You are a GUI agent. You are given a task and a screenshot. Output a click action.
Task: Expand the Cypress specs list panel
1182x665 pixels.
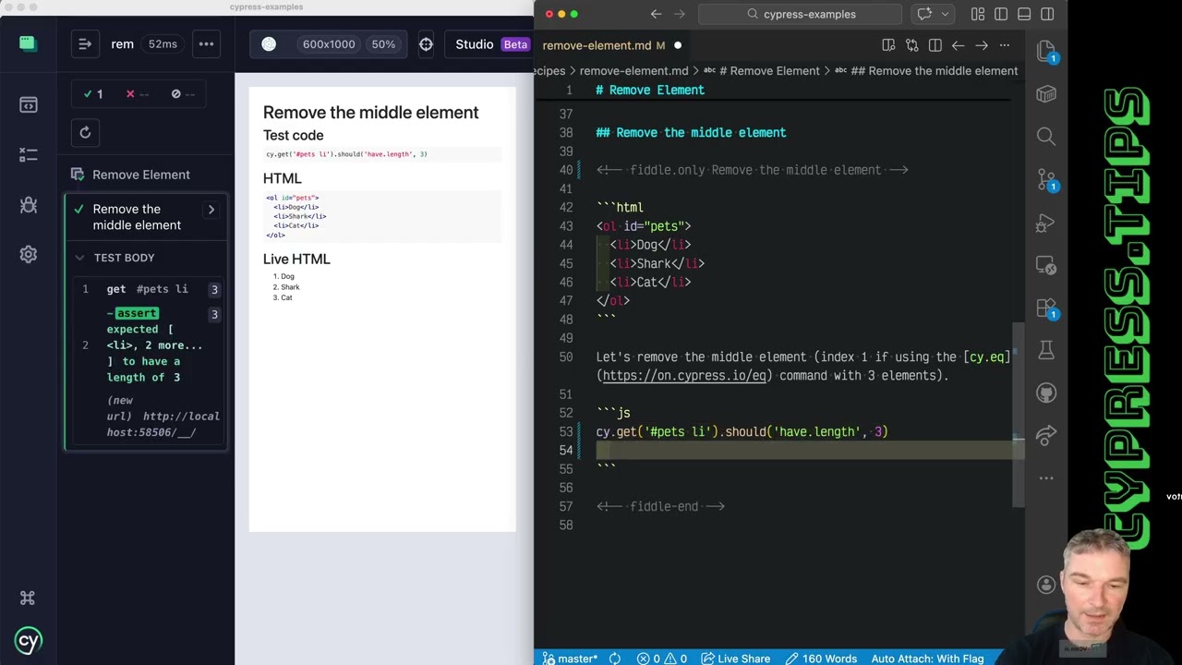(x=85, y=44)
